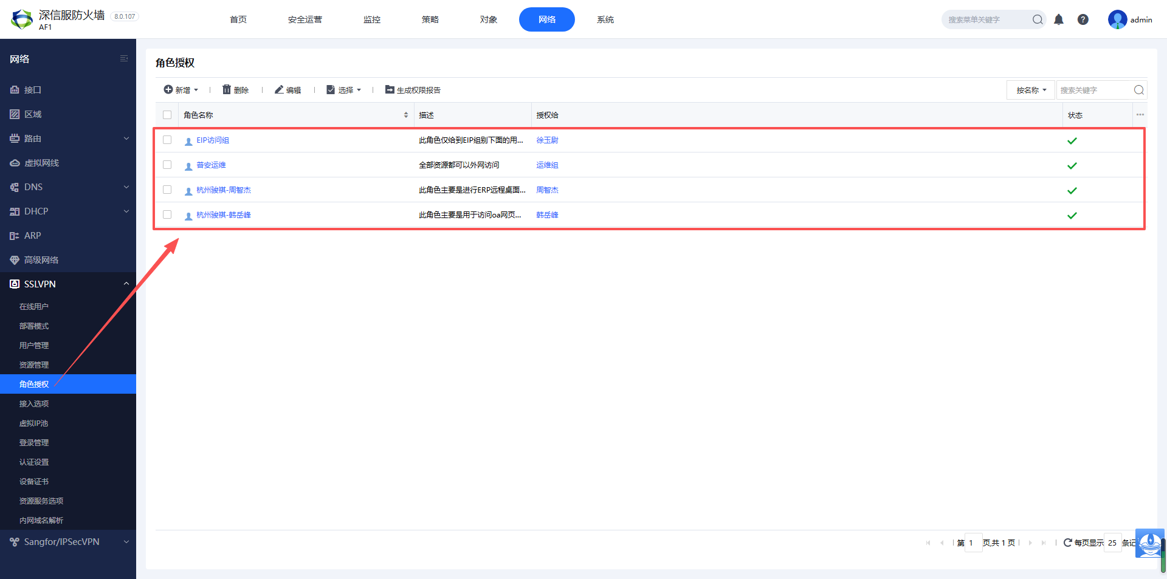Click the 编辑 button
Image resolution: width=1167 pixels, height=579 pixels.
click(x=287, y=90)
